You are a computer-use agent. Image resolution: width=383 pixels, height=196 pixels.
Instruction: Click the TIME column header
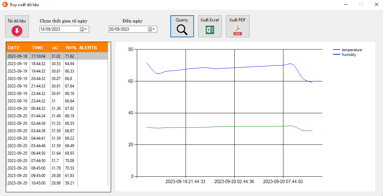[38, 48]
